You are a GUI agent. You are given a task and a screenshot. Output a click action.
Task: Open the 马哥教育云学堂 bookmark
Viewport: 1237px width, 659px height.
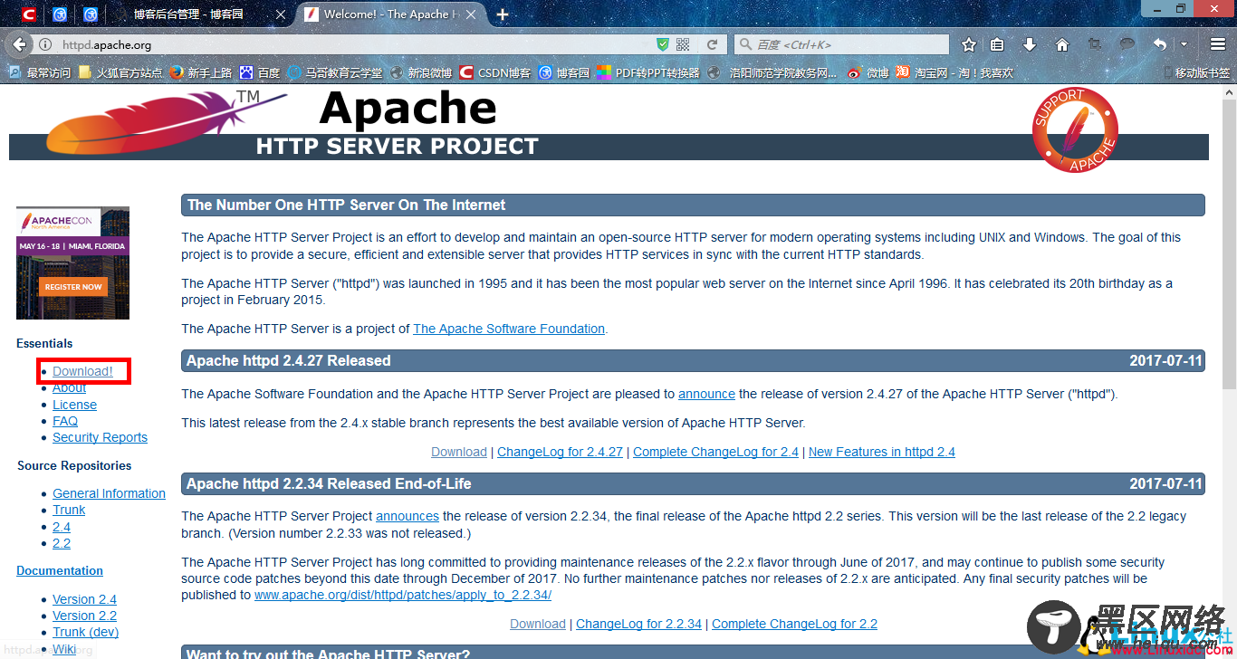[x=334, y=72]
